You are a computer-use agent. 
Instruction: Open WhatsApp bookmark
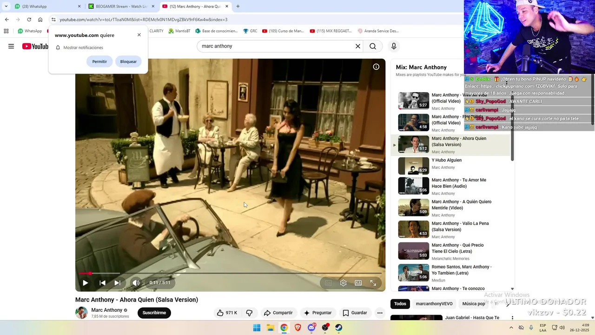(x=30, y=31)
